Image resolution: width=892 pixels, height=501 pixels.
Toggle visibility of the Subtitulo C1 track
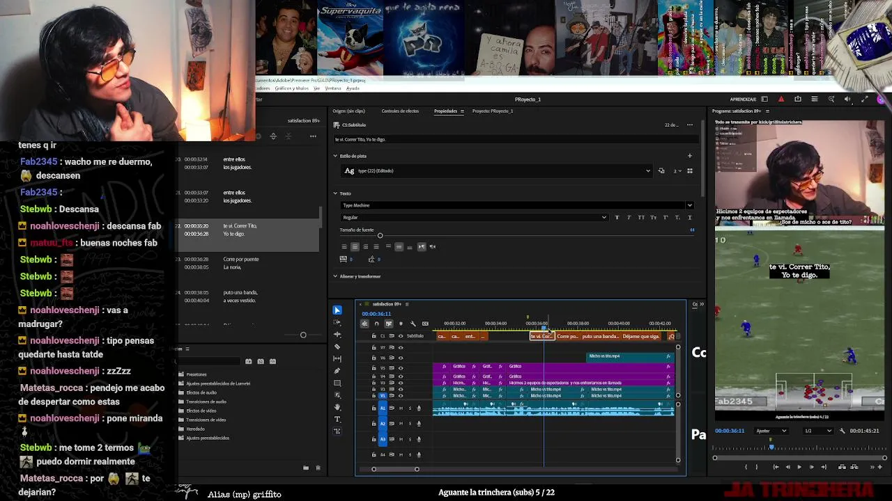pos(401,336)
